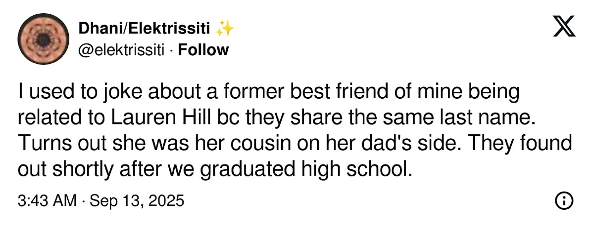Open the tweet info circle icon
This screenshot has width=594, height=230.
565,200
